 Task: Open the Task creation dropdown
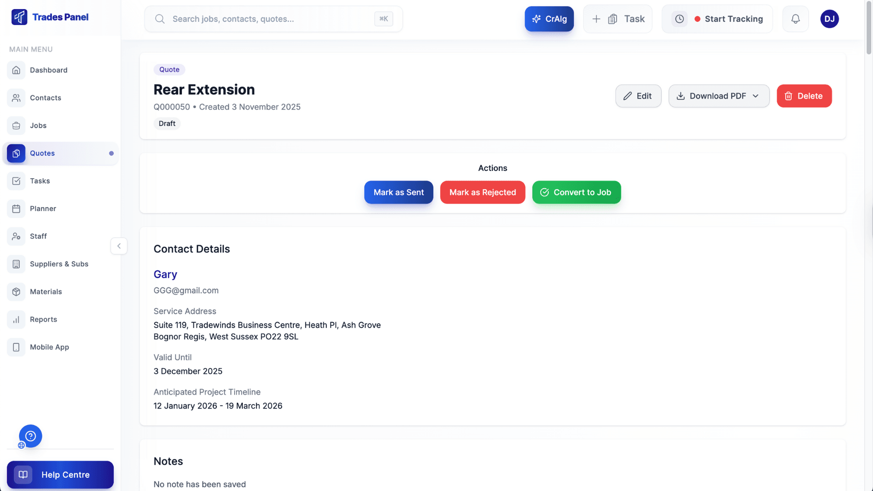coord(617,19)
